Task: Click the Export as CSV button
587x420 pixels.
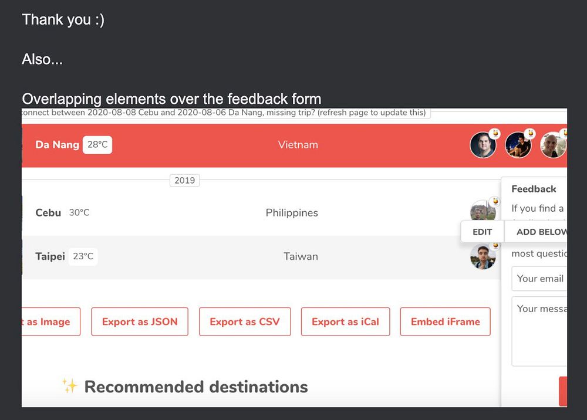Action: point(245,321)
